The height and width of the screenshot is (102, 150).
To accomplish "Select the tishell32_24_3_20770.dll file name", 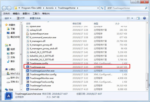I will click(x=42, y=56).
